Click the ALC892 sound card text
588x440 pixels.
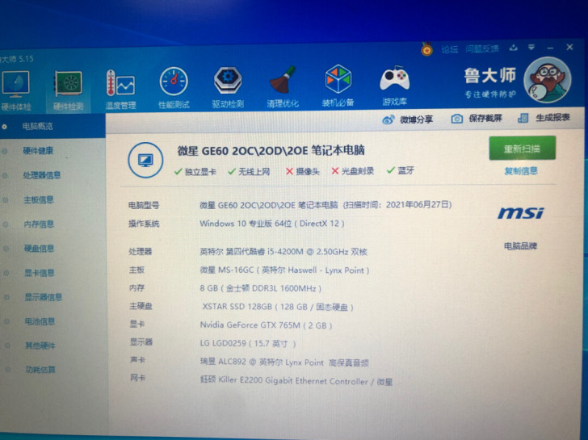[x=284, y=362]
